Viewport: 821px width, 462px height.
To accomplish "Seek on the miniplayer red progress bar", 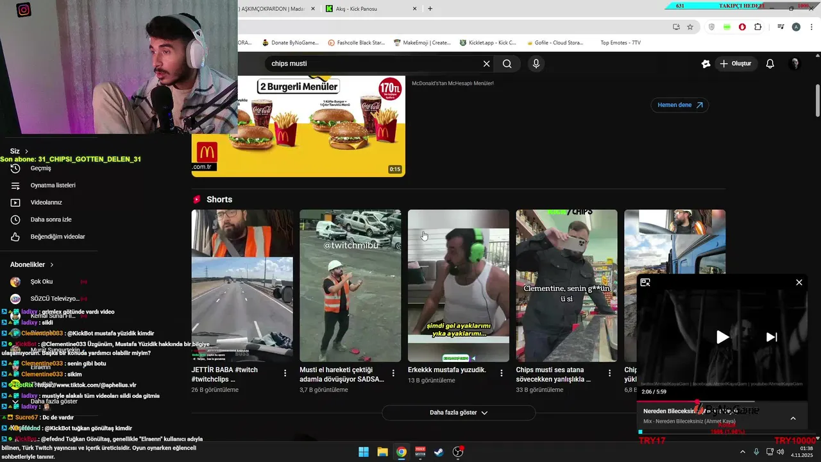I will [x=722, y=402].
